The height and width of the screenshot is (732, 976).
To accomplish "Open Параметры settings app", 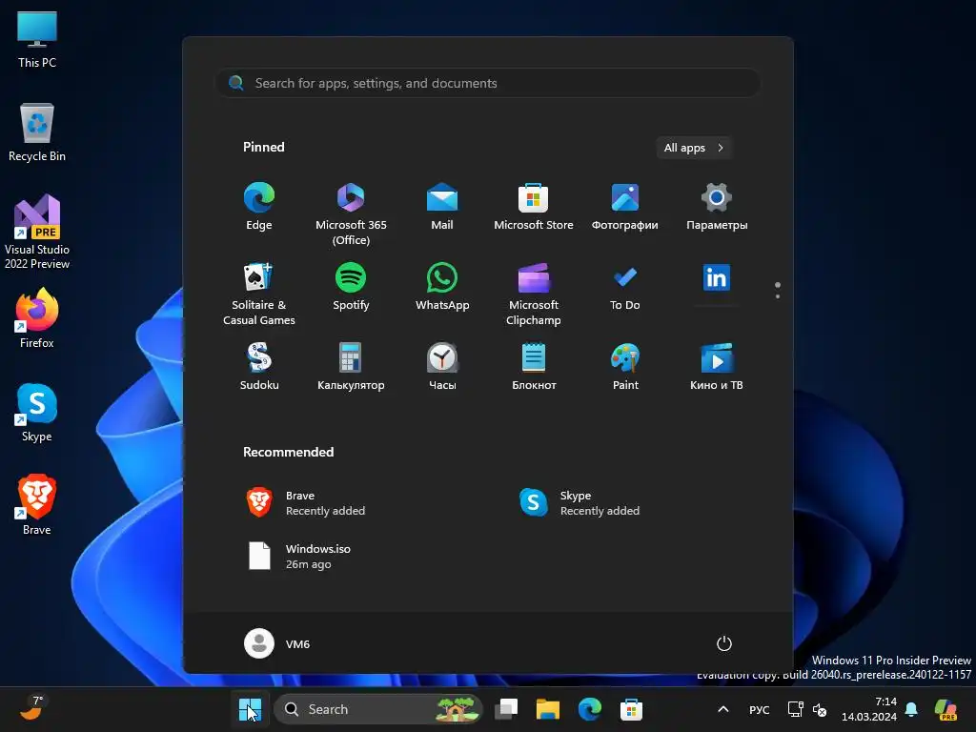I will pos(717,207).
